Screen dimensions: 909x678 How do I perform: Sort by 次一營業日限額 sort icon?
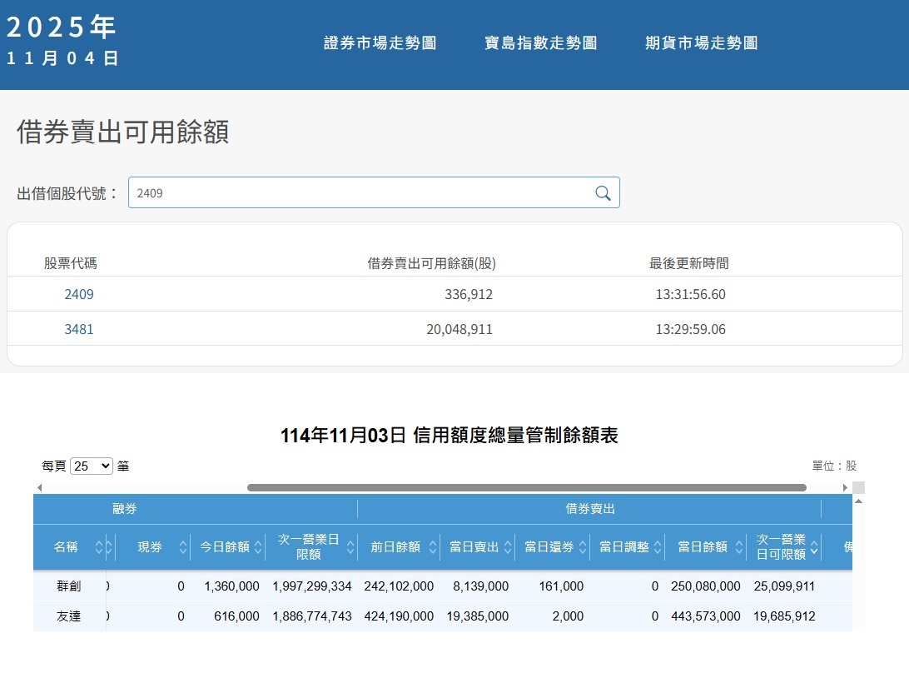tap(349, 547)
